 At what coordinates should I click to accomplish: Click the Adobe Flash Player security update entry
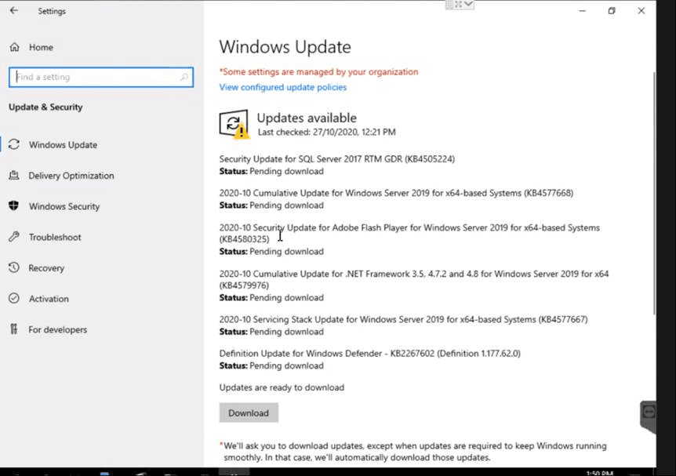409,239
